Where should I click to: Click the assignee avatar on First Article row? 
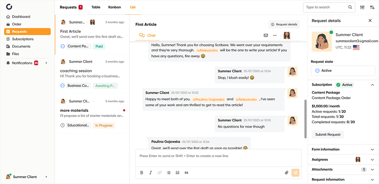click(92, 22)
